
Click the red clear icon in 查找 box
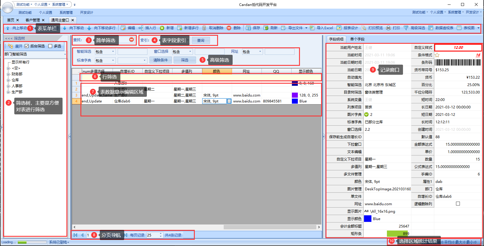[131, 40]
